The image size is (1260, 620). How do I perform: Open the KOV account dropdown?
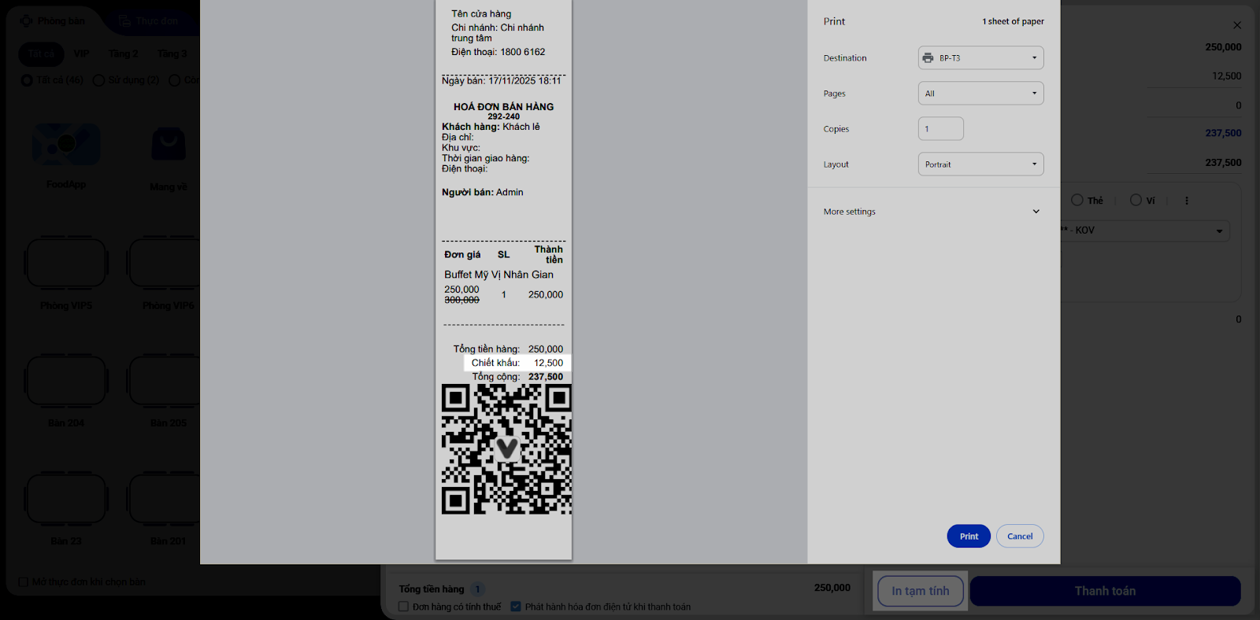pos(1145,231)
